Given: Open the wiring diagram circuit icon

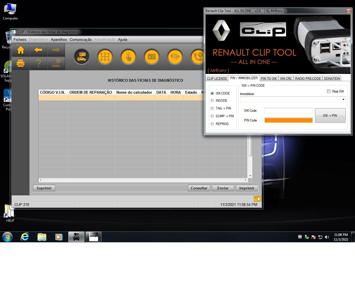Looking at the screenshot, I should click(105, 57).
